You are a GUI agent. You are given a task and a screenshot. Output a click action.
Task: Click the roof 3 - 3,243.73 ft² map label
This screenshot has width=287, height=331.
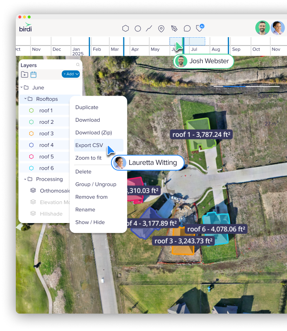coord(183,241)
